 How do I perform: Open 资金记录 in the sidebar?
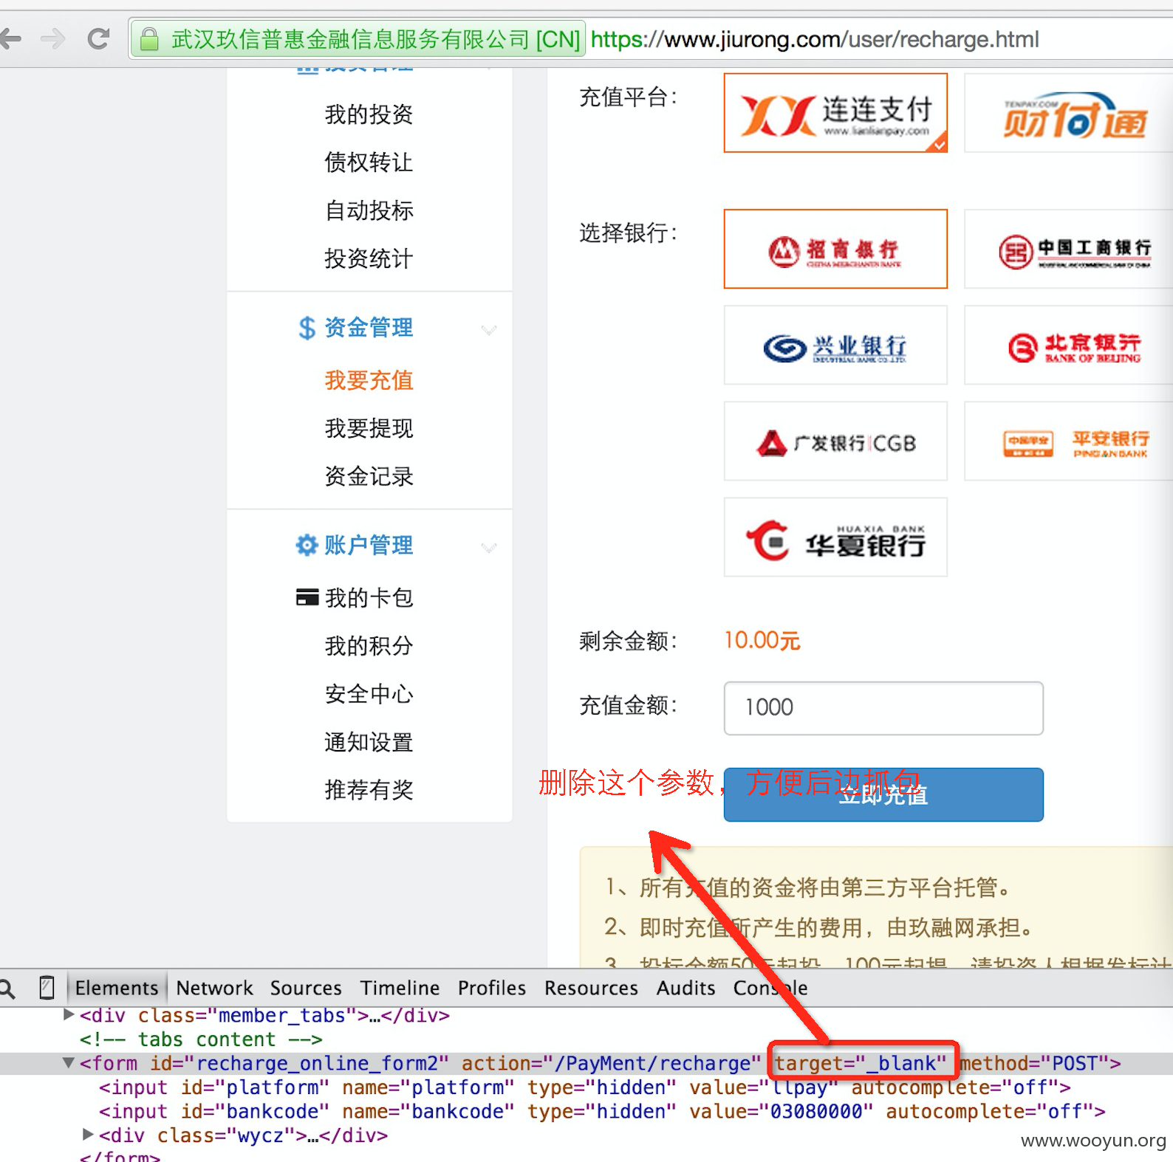coord(369,476)
